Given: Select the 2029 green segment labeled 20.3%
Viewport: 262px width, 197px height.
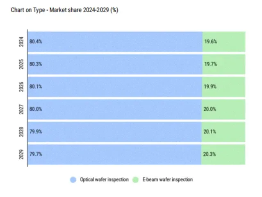Looking at the screenshot, I should pyautogui.click(x=223, y=154).
